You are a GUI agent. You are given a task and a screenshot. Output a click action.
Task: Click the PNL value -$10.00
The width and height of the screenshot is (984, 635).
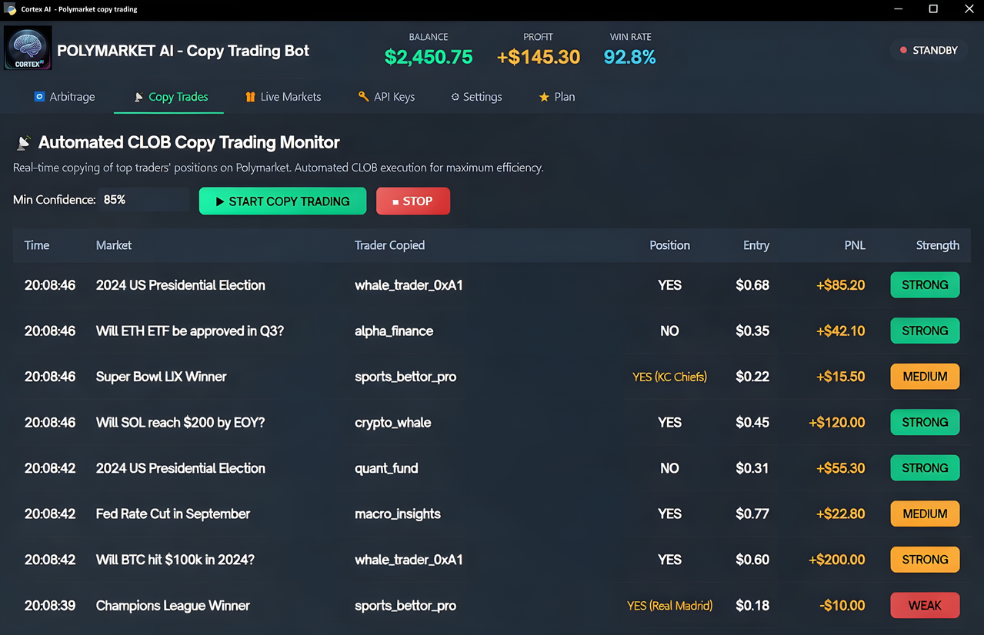click(842, 606)
